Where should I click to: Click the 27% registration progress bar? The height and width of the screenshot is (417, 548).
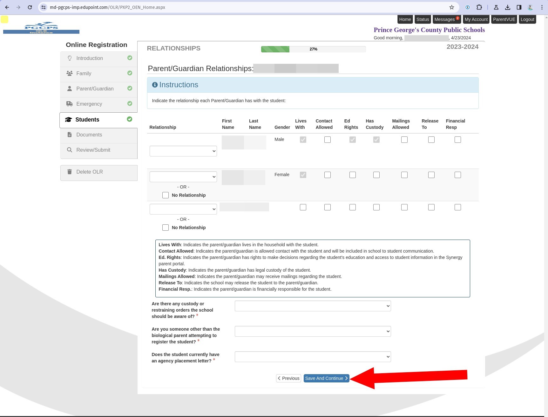313,49
